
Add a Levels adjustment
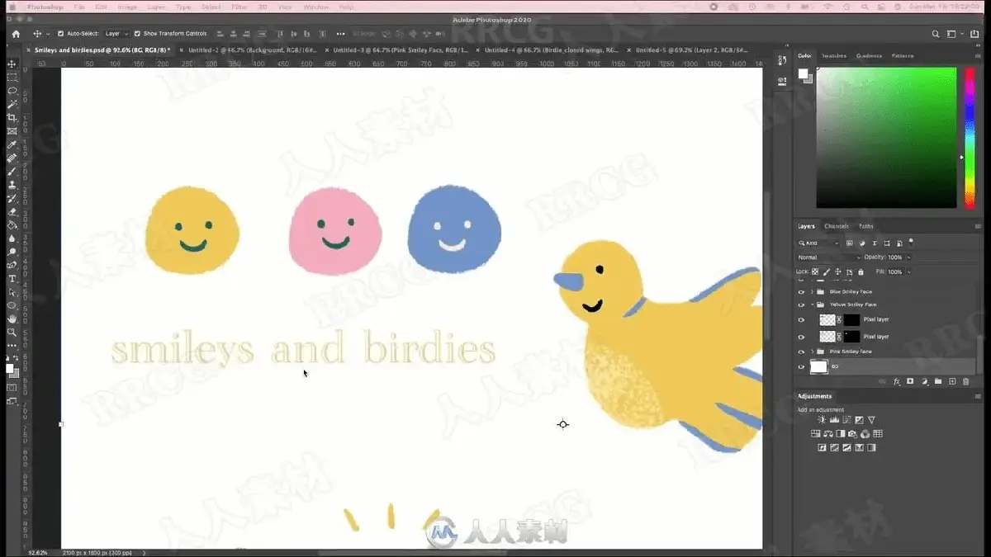[x=834, y=420]
